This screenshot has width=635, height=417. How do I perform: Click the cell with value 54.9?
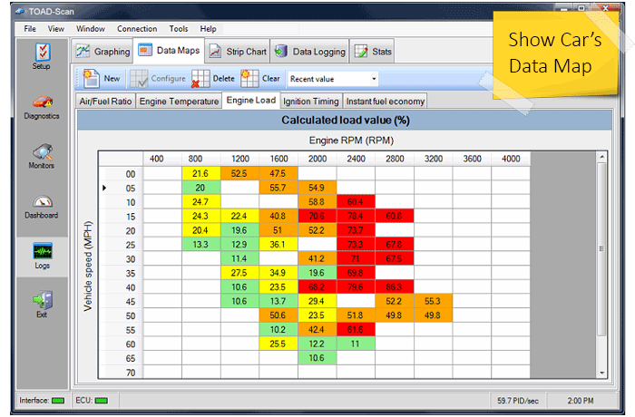point(317,188)
